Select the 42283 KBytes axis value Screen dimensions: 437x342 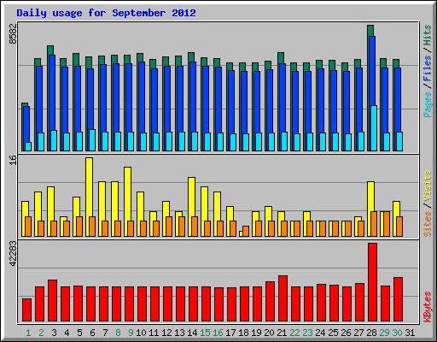13,254
